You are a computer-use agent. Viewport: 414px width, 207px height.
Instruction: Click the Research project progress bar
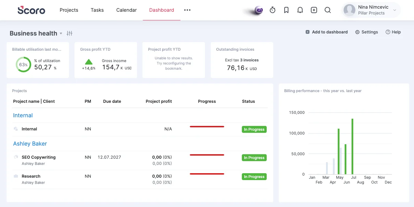click(207, 174)
